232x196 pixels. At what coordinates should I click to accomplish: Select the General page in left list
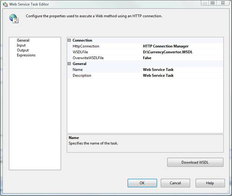[23, 40]
